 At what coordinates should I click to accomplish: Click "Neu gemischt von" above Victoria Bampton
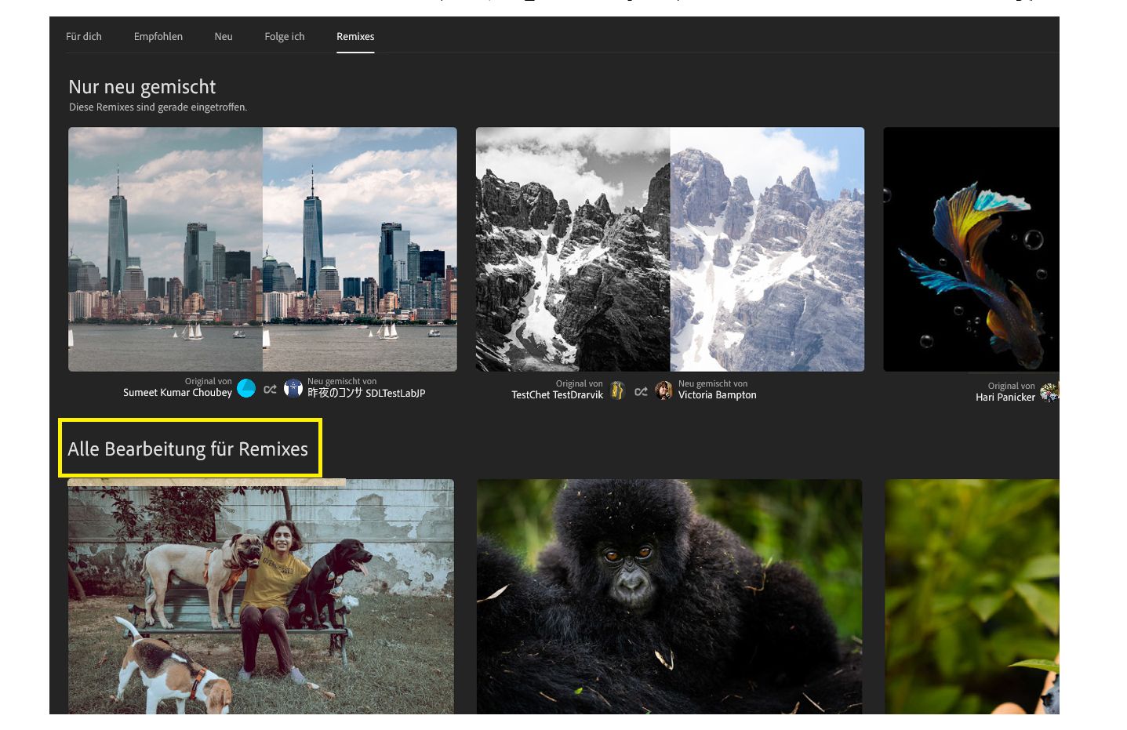713,384
